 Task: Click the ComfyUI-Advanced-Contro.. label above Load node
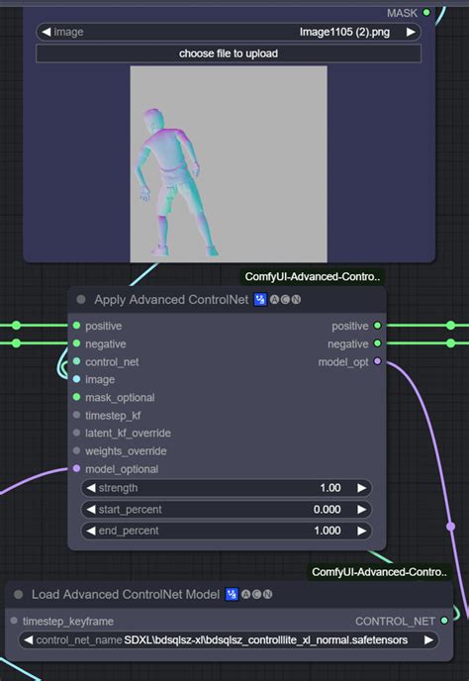(x=379, y=572)
